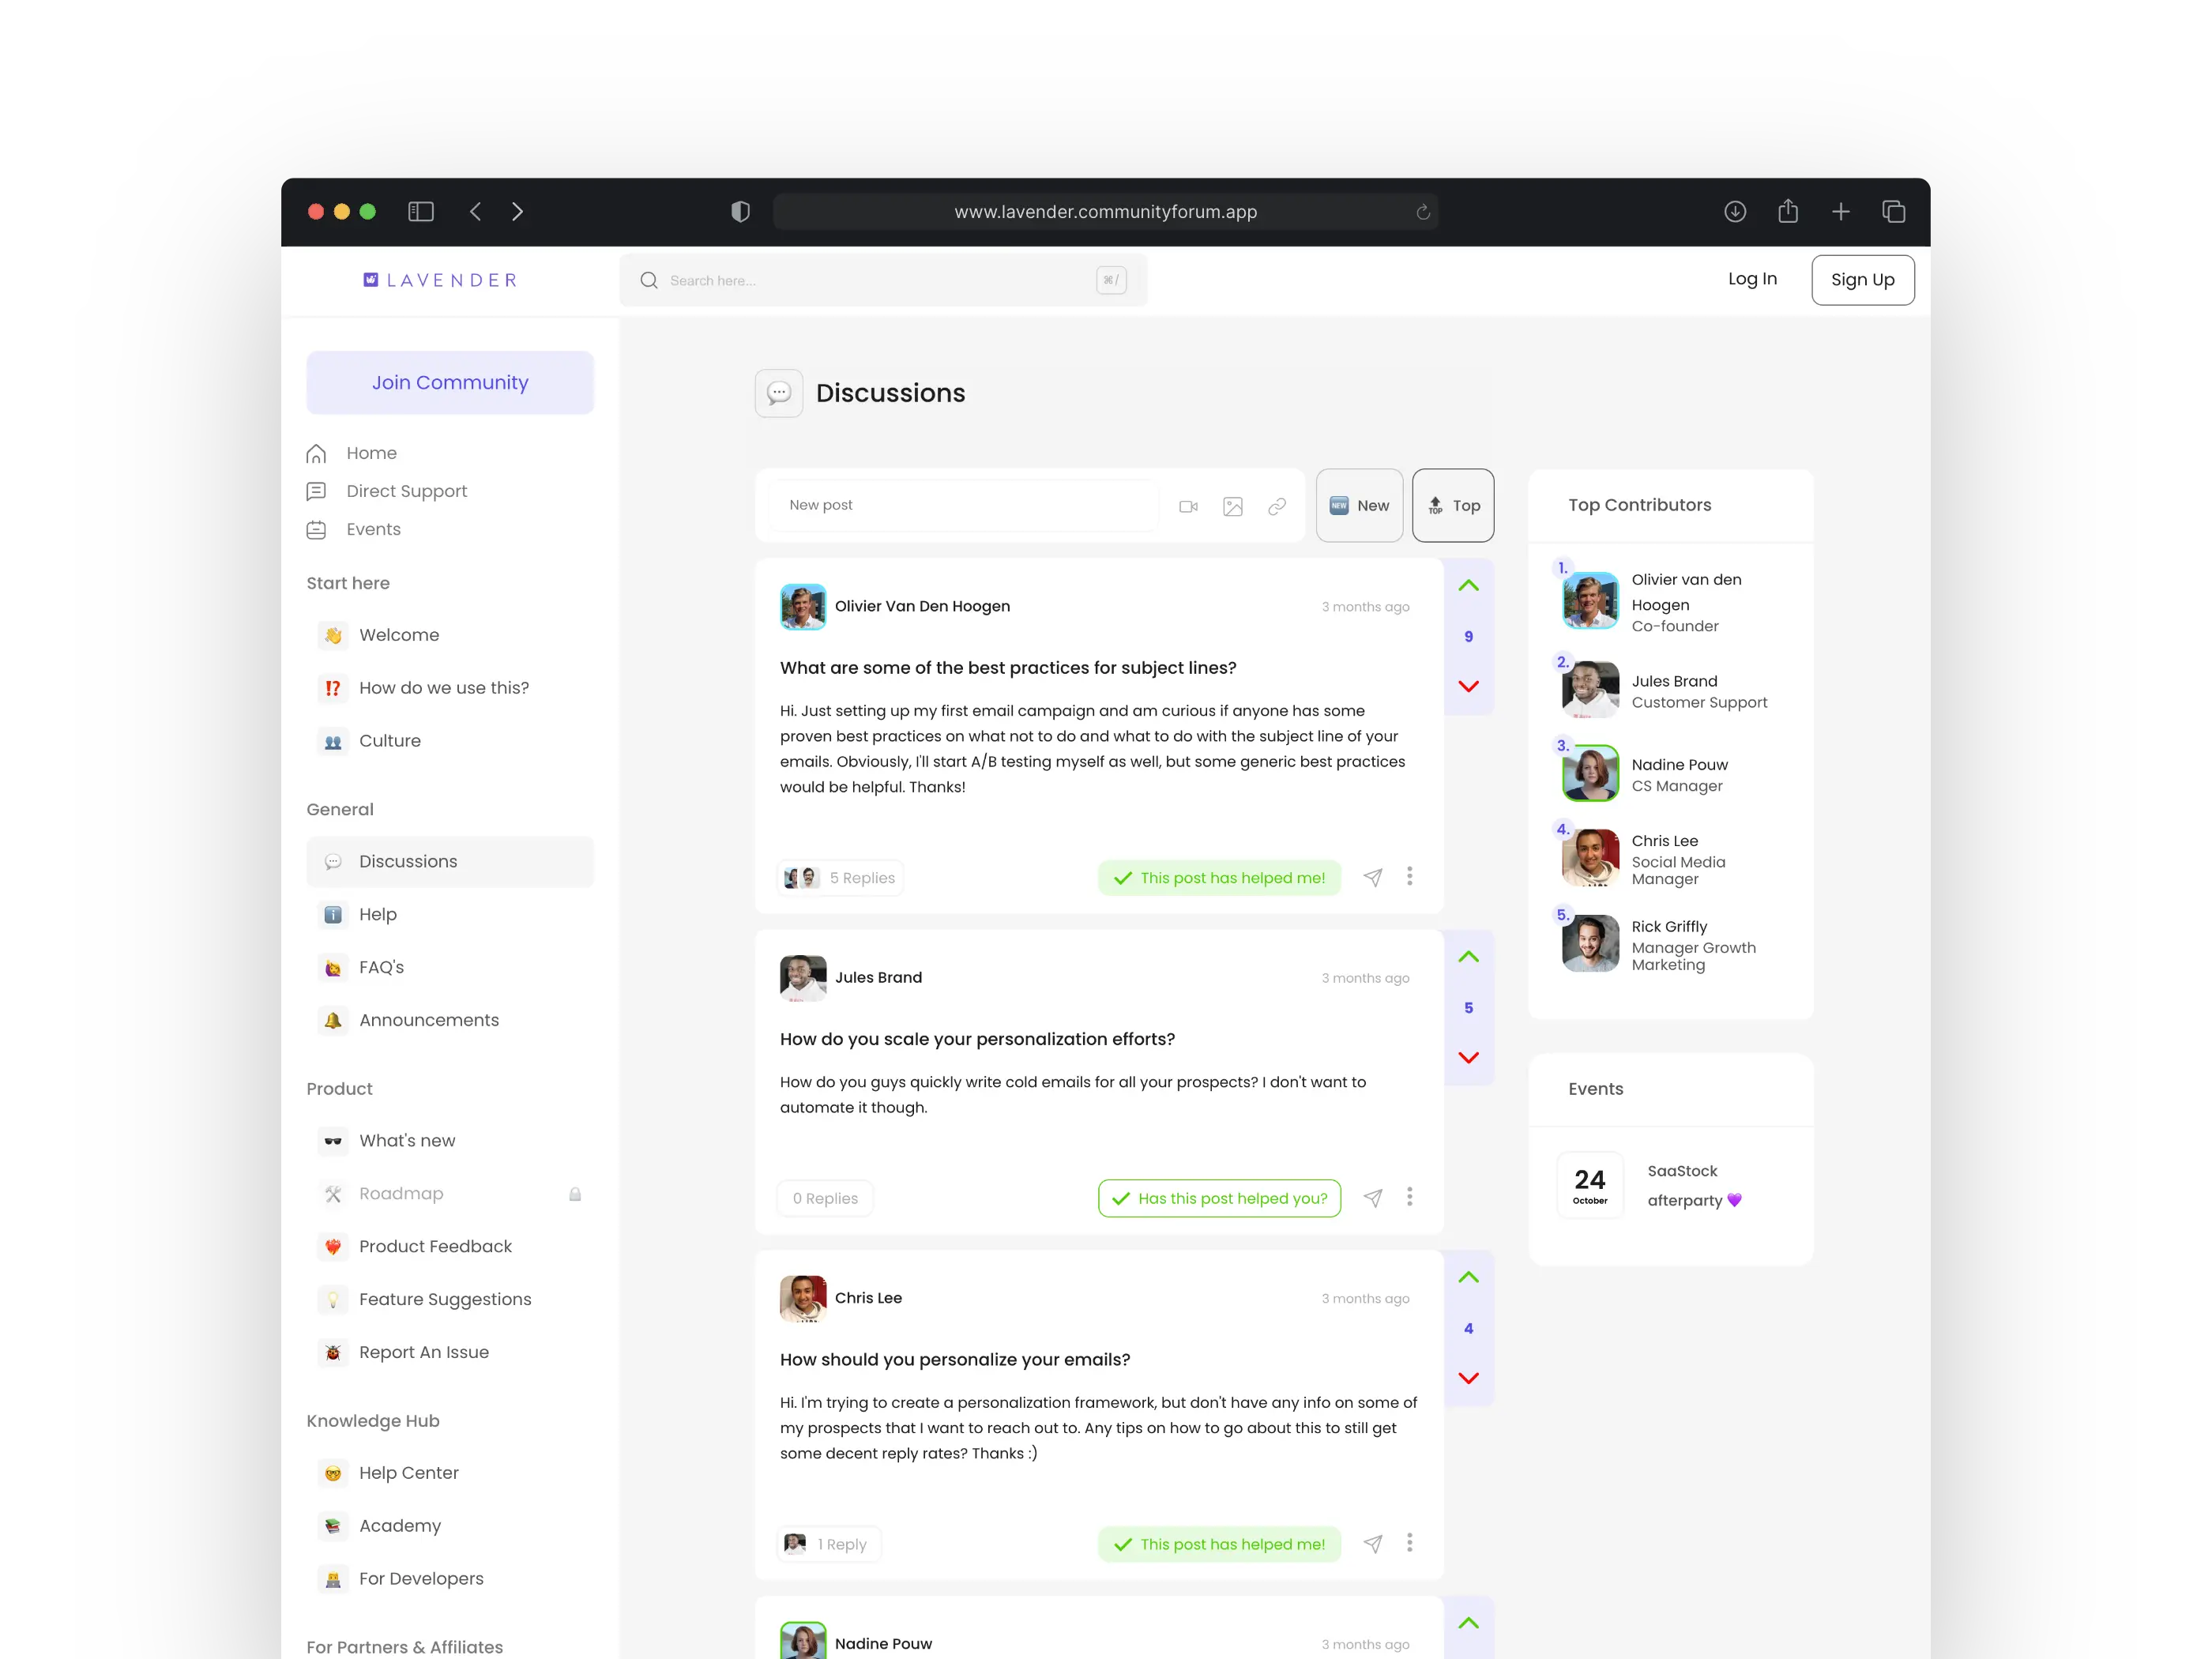The height and width of the screenshot is (1659, 2212).
Task: Click the Join Community button
Action: pos(450,382)
